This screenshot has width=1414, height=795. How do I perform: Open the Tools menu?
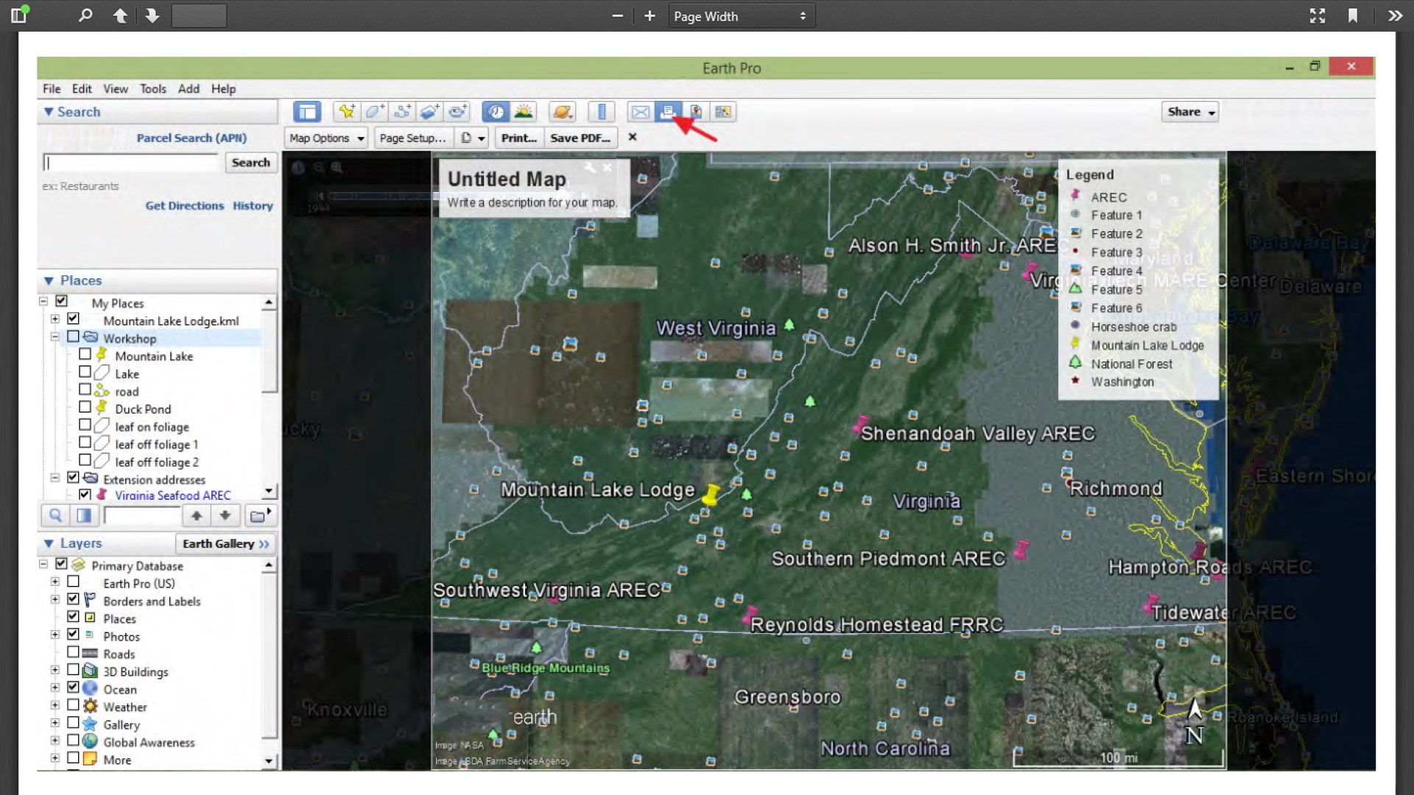[x=152, y=88]
